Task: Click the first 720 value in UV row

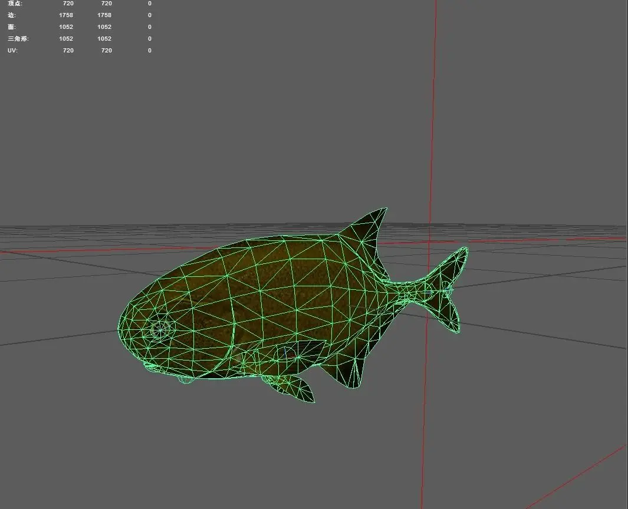Action: 68,51
